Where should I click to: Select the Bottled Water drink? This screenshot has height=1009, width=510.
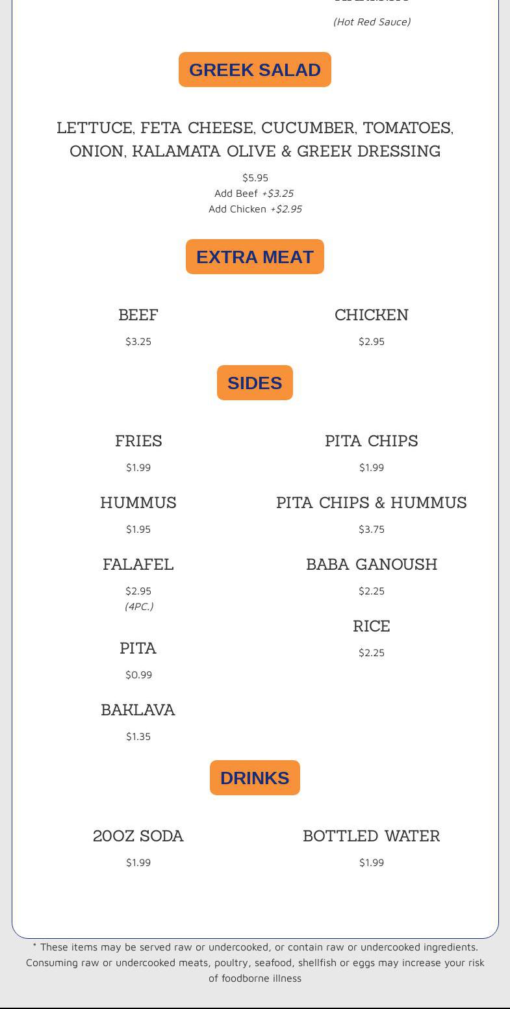372,836
